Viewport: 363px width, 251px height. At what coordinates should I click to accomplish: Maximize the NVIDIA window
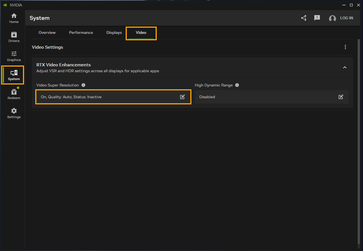pyautogui.click(x=351, y=5)
